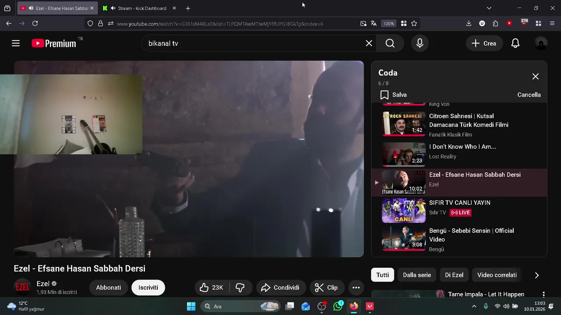
Task: Switch to Stream - Kick Dashboard tab
Action: click(x=138, y=8)
